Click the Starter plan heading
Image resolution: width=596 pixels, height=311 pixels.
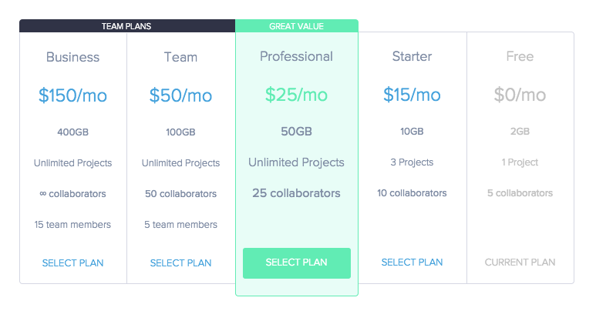[x=412, y=56]
